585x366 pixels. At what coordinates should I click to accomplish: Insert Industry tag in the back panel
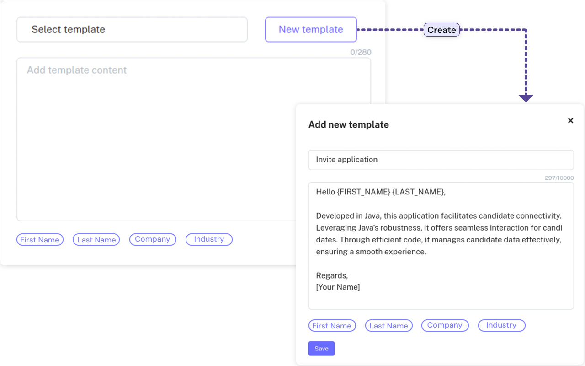[209, 239]
